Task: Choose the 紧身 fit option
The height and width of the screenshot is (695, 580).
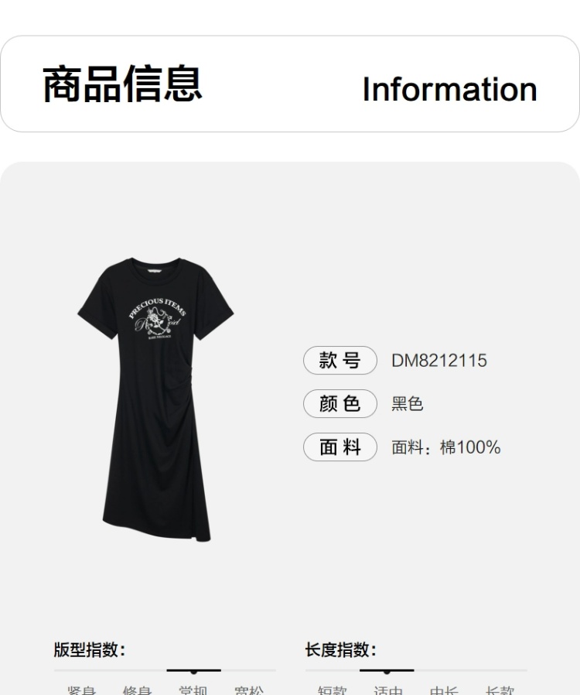Action: point(81,690)
